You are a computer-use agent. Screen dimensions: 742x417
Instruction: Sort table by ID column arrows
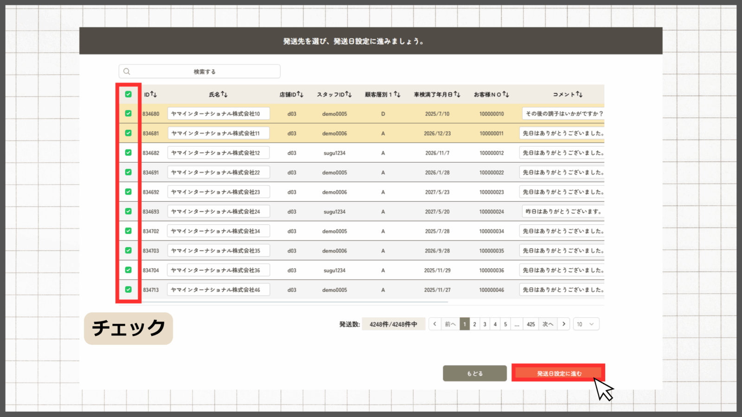(154, 94)
